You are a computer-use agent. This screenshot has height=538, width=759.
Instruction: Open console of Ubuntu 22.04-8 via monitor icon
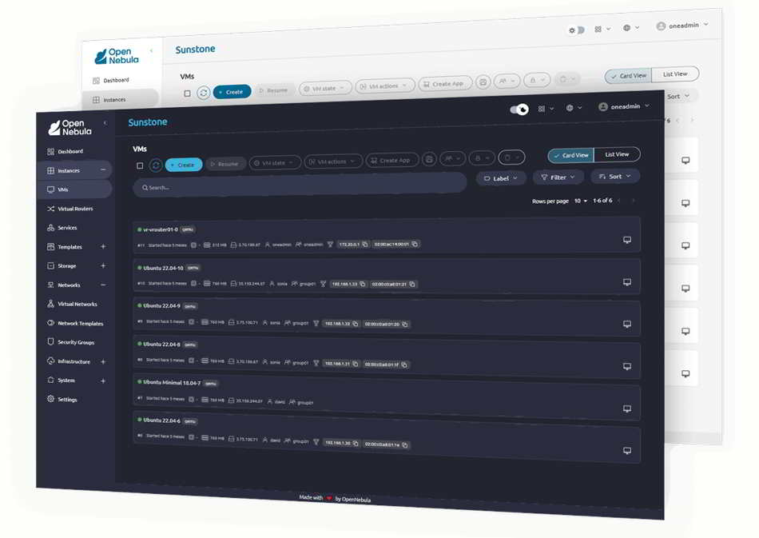[x=627, y=366]
